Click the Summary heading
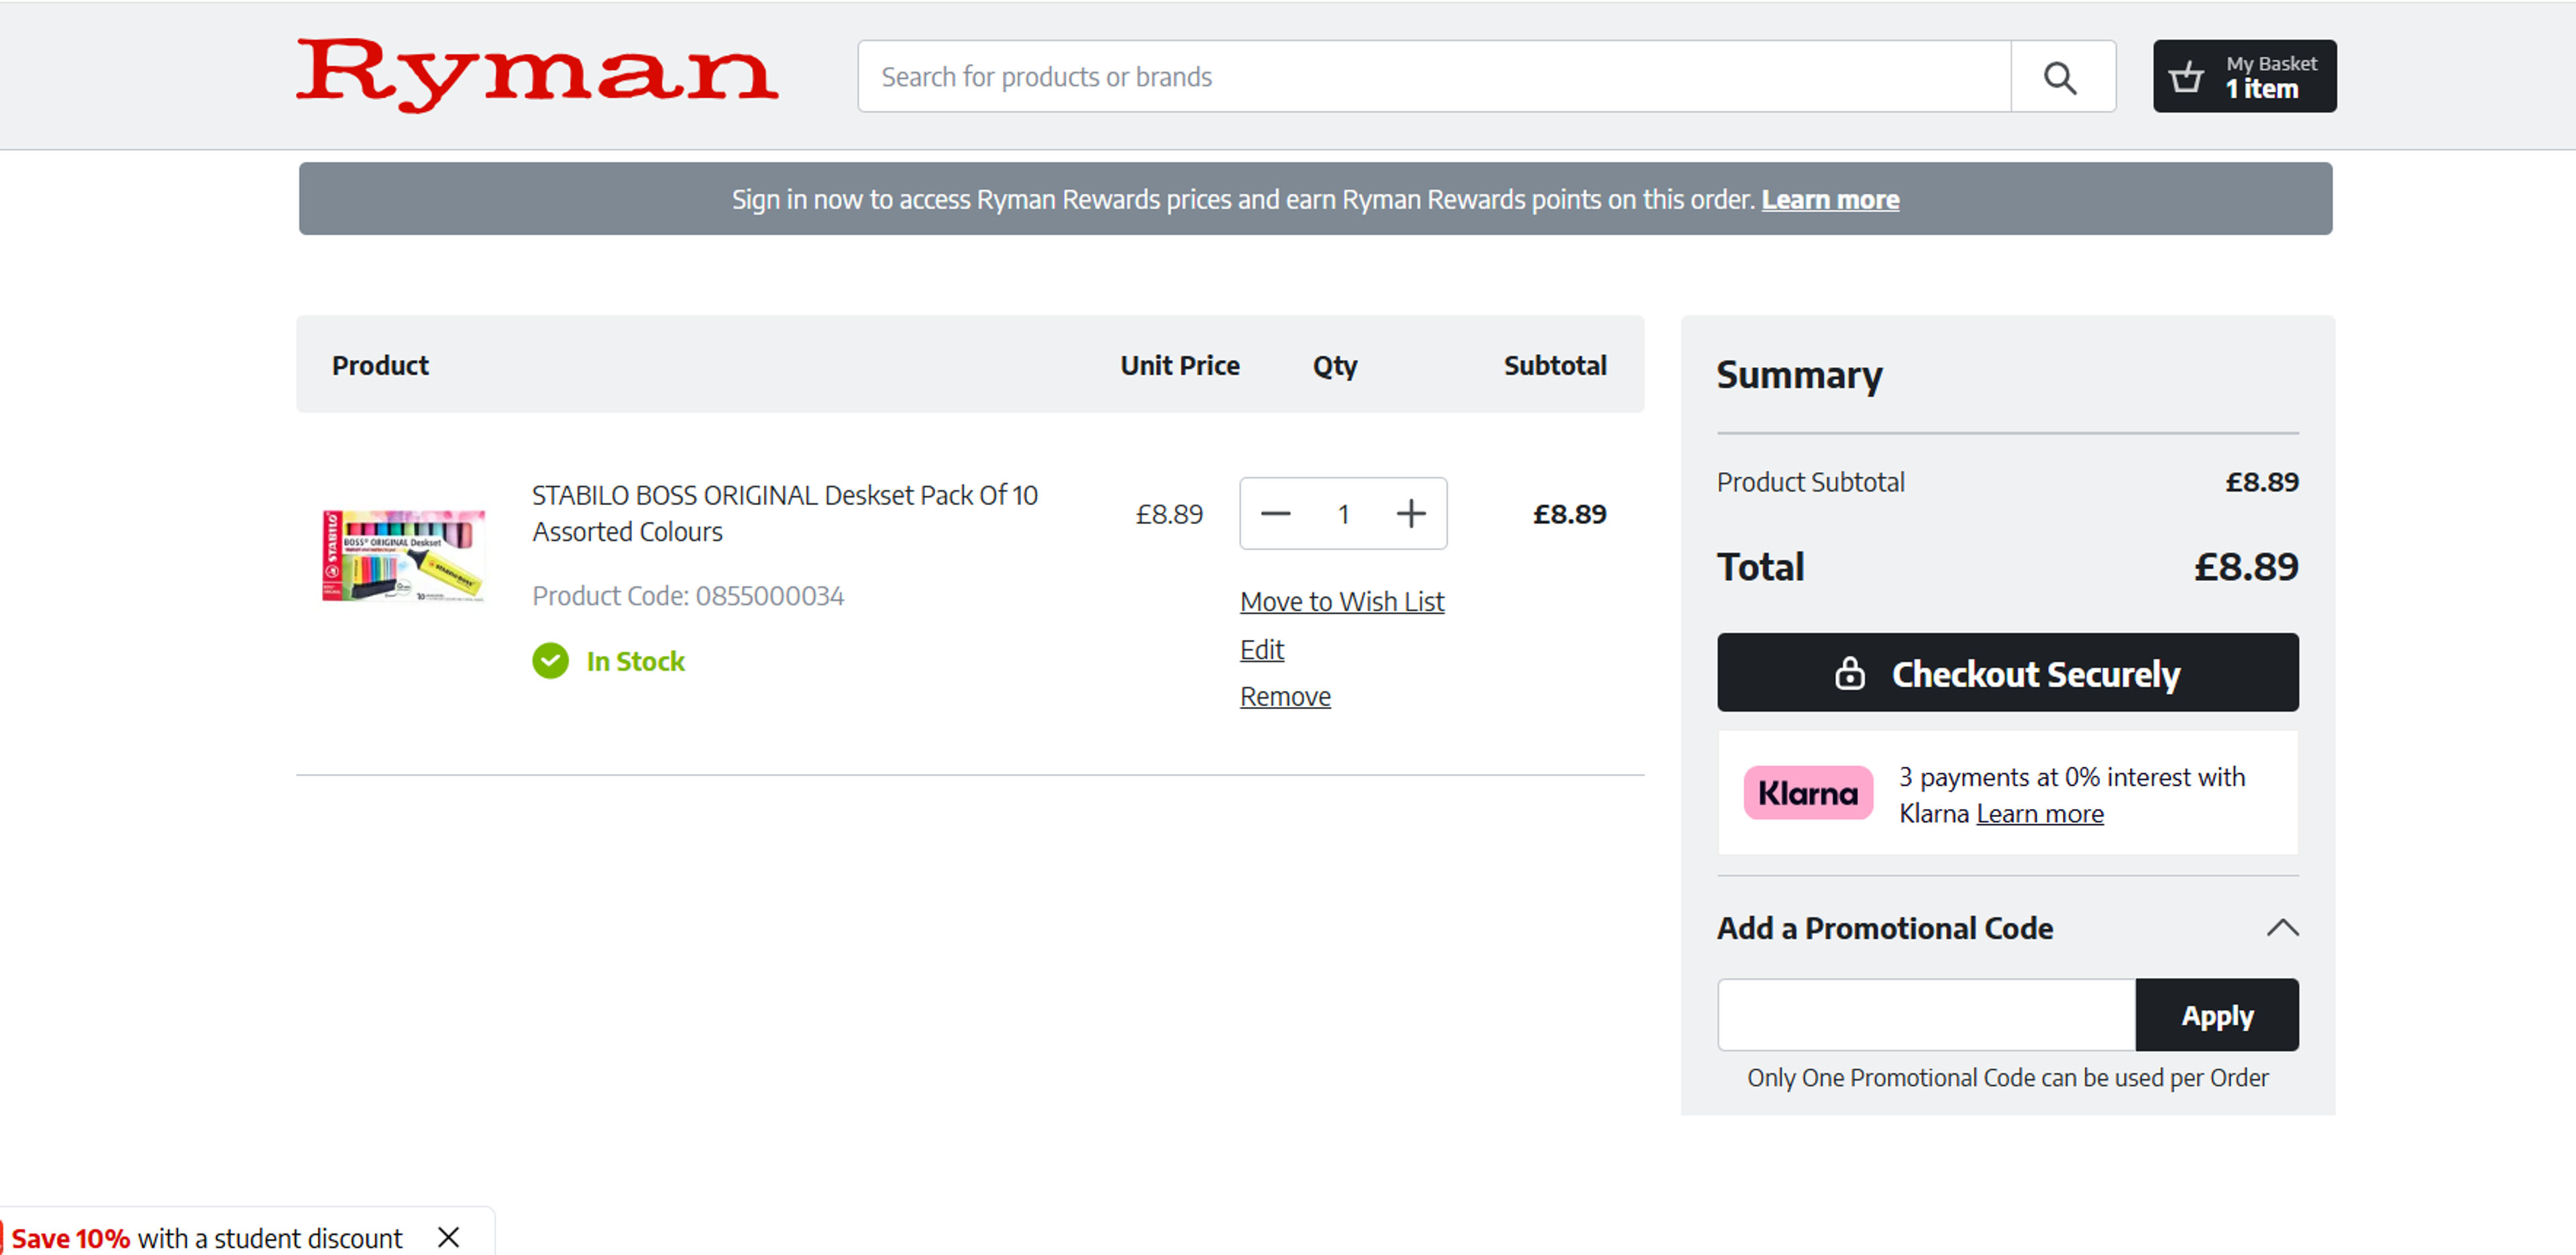The width and height of the screenshot is (2576, 1255). [x=1799, y=375]
